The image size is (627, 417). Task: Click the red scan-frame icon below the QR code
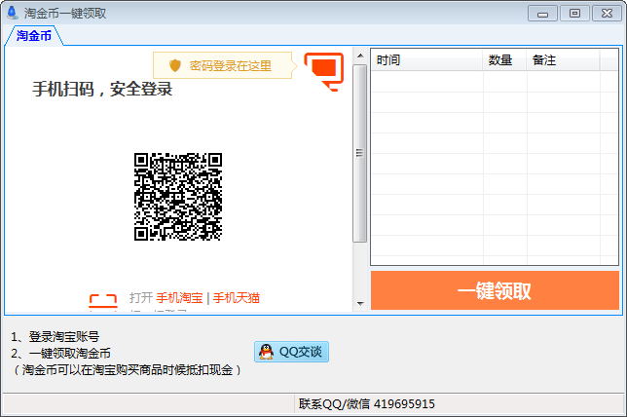tap(103, 301)
